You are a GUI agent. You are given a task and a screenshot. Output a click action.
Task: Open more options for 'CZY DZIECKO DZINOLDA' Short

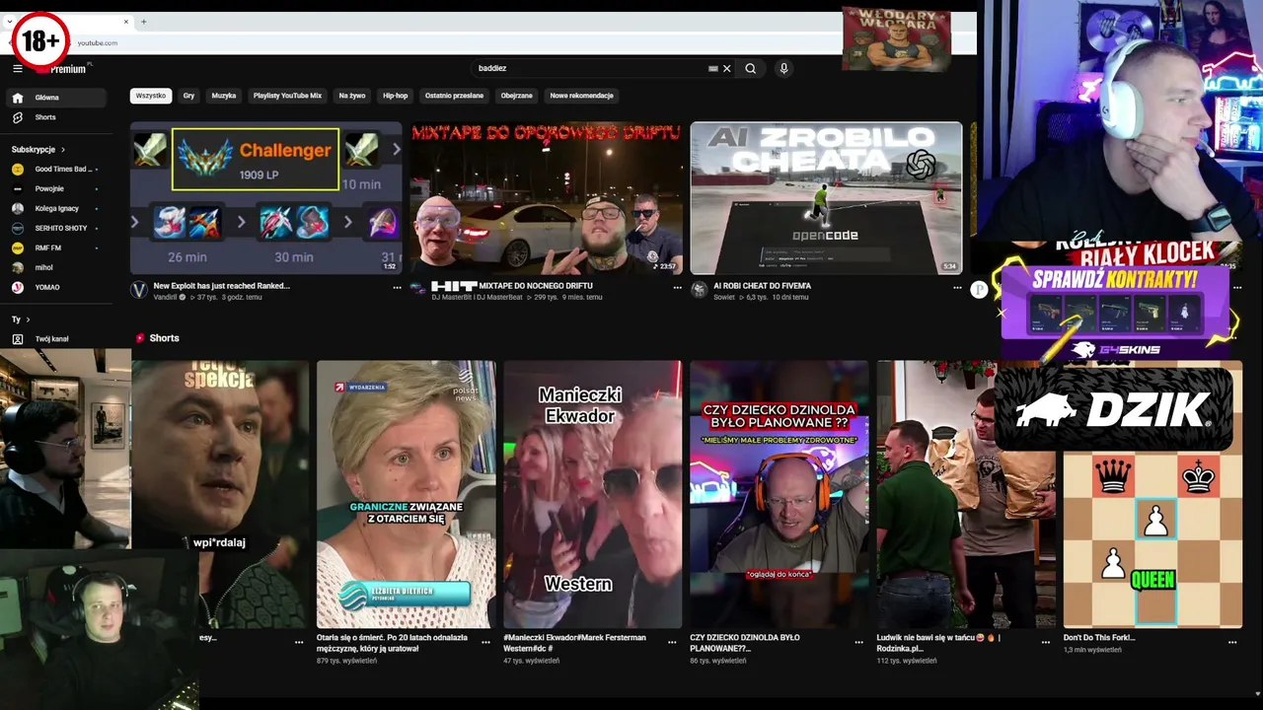coord(858,641)
